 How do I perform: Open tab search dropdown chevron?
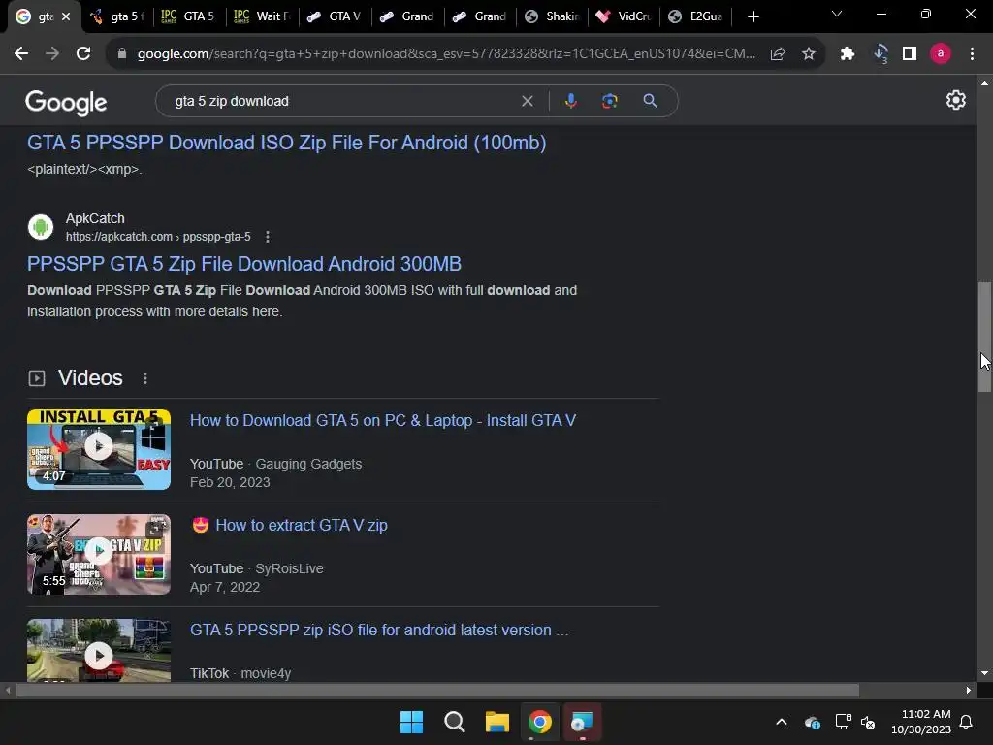(x=837, y=15)
